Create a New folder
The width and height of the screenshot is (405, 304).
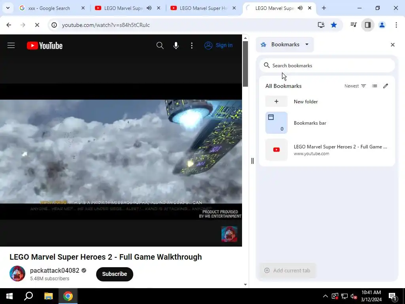click(x=327, y=101)
